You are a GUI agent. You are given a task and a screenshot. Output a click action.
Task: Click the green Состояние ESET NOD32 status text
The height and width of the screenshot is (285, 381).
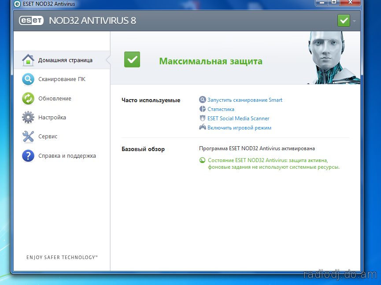274,163
